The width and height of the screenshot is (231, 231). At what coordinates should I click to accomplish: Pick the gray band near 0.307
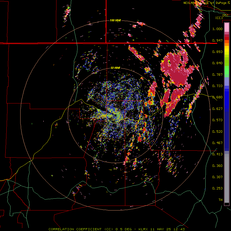click(x=227, y=178)
